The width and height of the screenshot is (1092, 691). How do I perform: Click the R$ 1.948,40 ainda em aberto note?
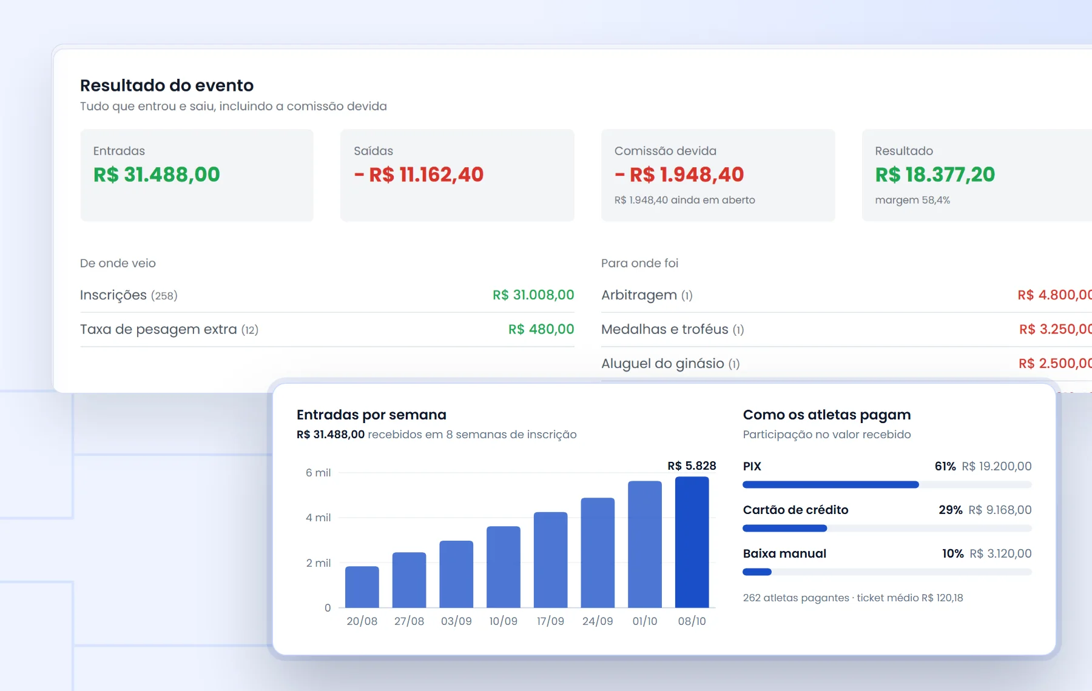[684, 200]
